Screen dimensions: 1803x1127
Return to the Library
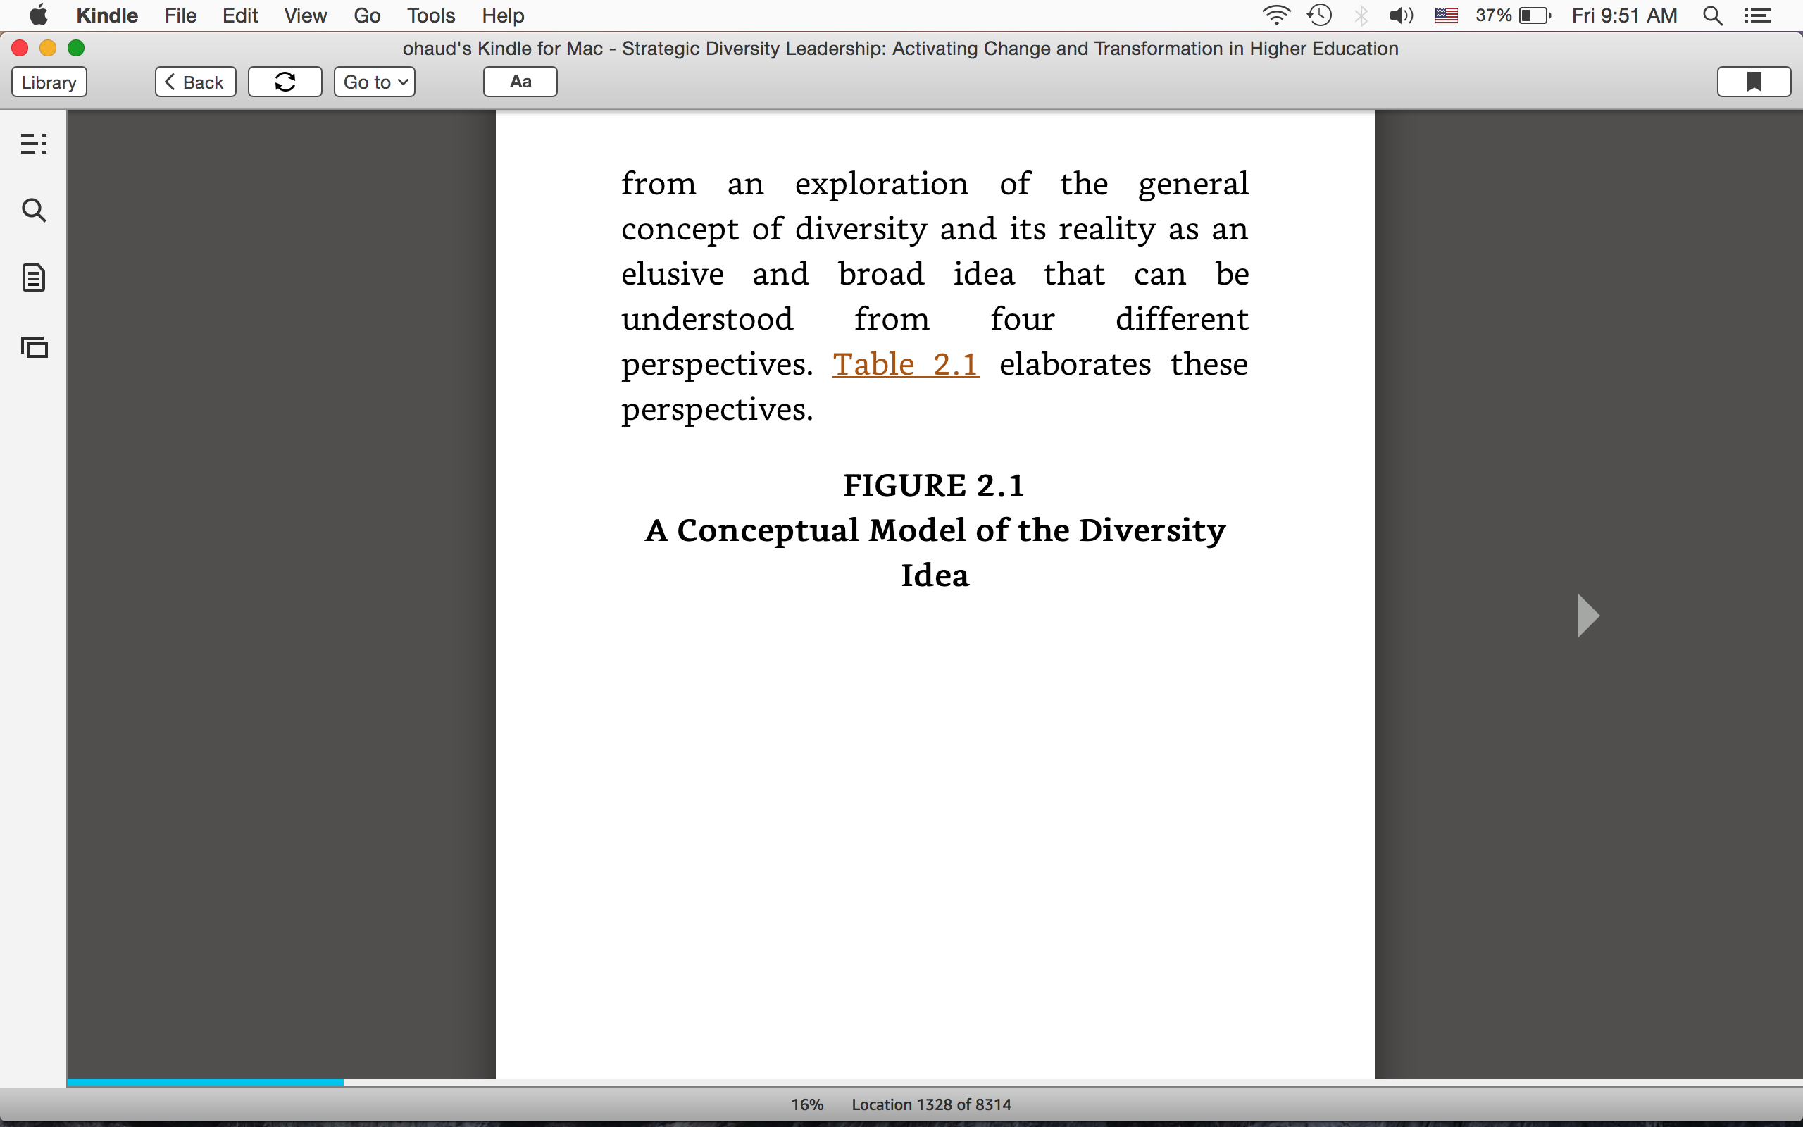click(49, 82)
